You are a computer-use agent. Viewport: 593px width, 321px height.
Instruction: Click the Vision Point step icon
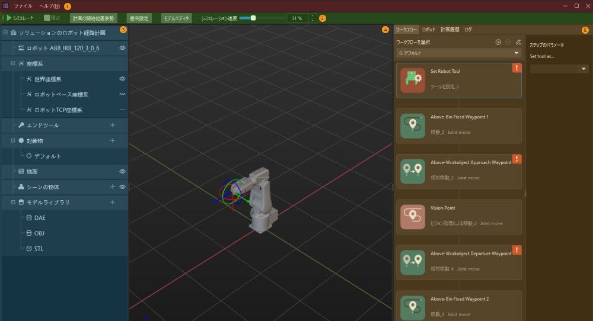click(413, 217)
